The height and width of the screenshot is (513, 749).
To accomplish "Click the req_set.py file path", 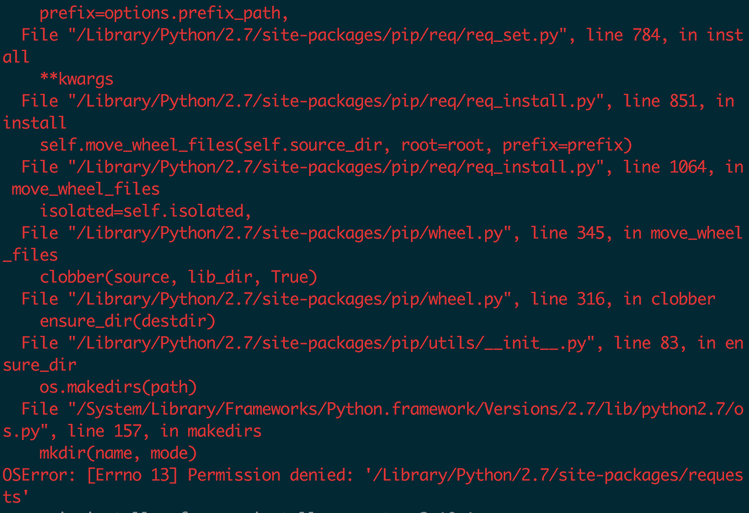I will pos(318,35).
